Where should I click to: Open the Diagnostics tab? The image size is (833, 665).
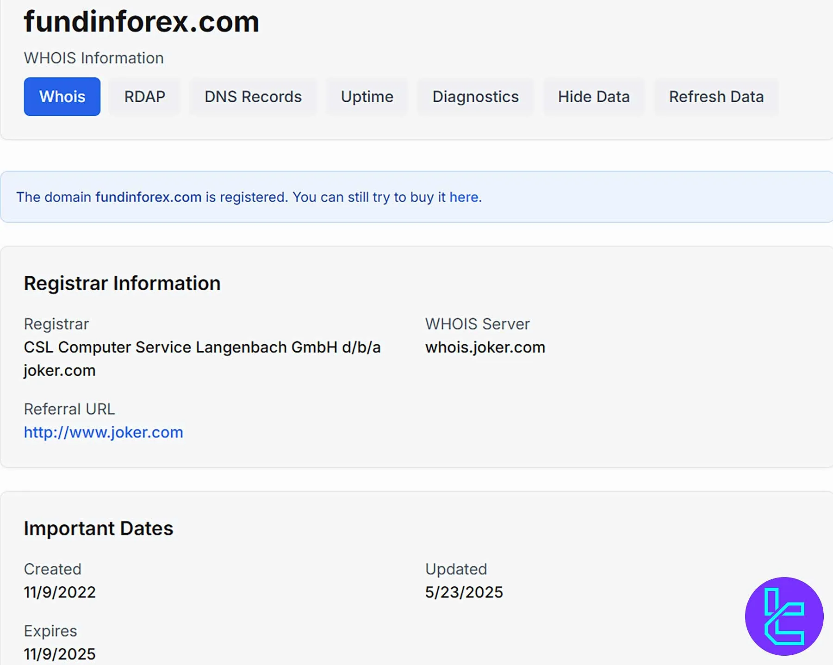[475, 97]
